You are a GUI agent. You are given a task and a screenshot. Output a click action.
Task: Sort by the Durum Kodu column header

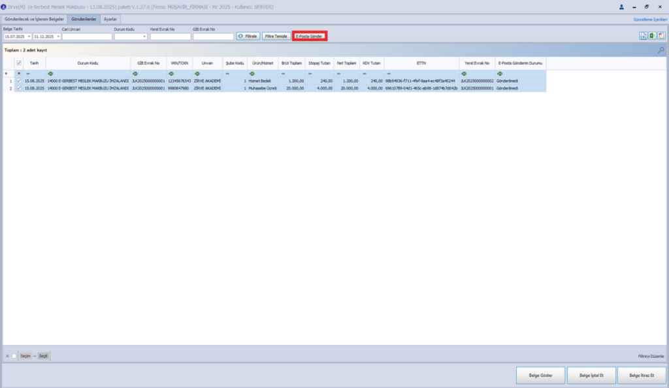point(88,63)
